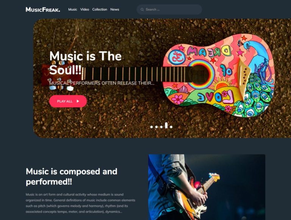Click the music art form description paragraph
The image size is (291, 220).
80,203
